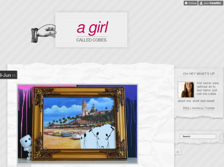The image size is (224, 167).
Task: Open the Tumblr link in sidebar
Action: click(210, 108)
